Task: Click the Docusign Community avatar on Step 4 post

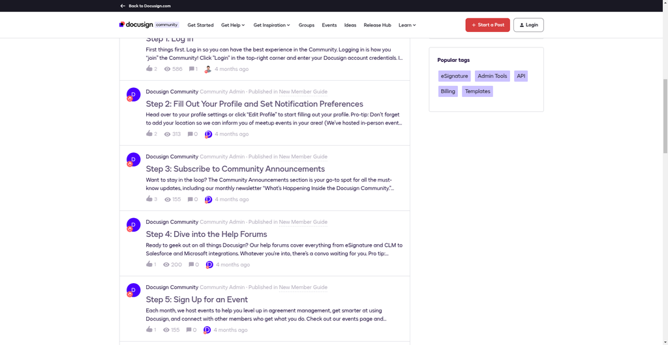Action: [133, 225]
